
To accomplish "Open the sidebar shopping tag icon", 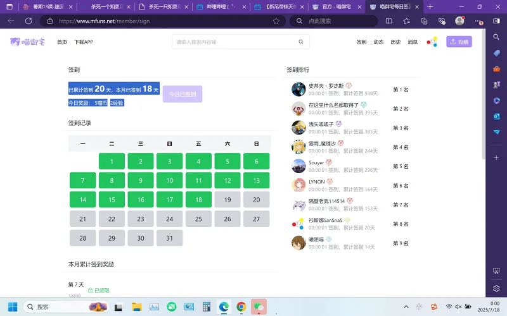I will tap(496, 53).
